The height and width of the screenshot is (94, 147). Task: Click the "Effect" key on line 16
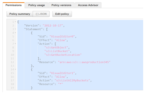(x=44, y=77)
